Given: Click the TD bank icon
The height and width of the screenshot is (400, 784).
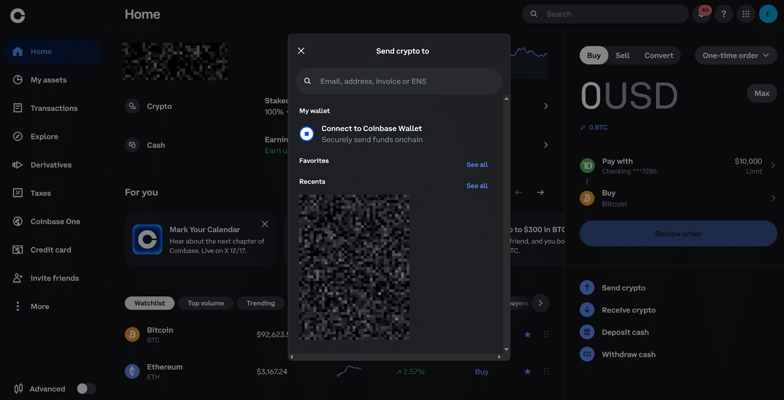Looking at the screenshot, I should [x=587, y=166].
